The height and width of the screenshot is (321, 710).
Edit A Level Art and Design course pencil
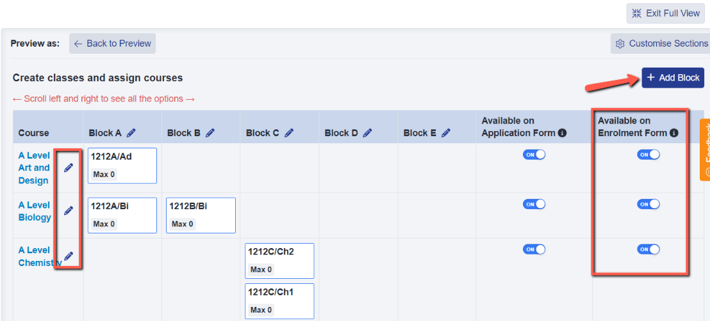pyautogui.click(x=69, y=168)
